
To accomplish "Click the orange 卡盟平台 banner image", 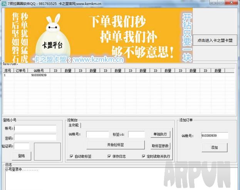I will click(99, 35).
